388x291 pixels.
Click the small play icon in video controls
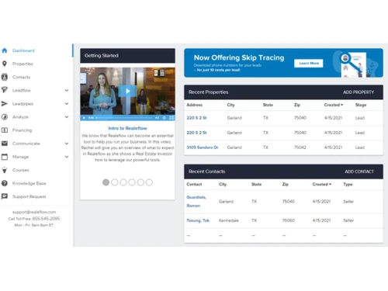(84, 118)
